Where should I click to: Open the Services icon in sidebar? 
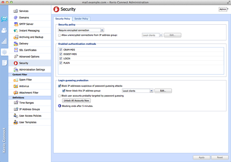pyautogui.click(x=16, y=11)
